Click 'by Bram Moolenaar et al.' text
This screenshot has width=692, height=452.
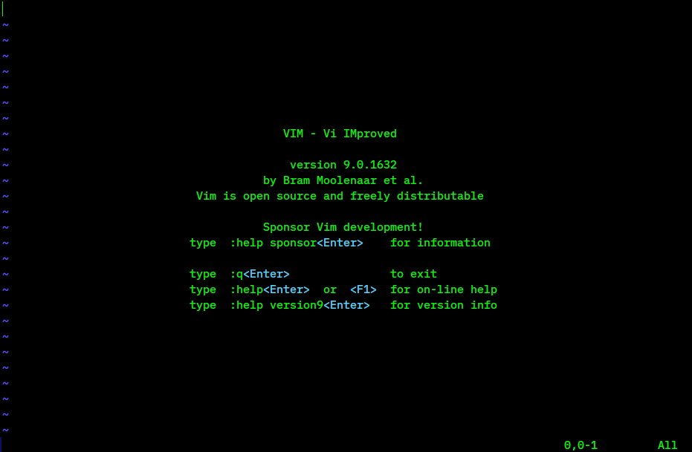(x=343, y=180)
